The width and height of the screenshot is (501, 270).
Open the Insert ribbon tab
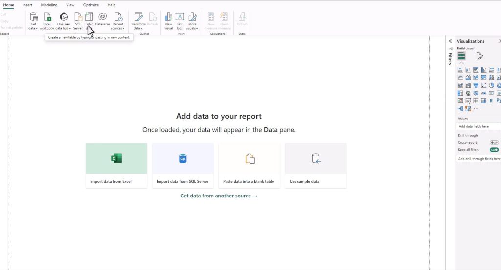coord(27,5)
